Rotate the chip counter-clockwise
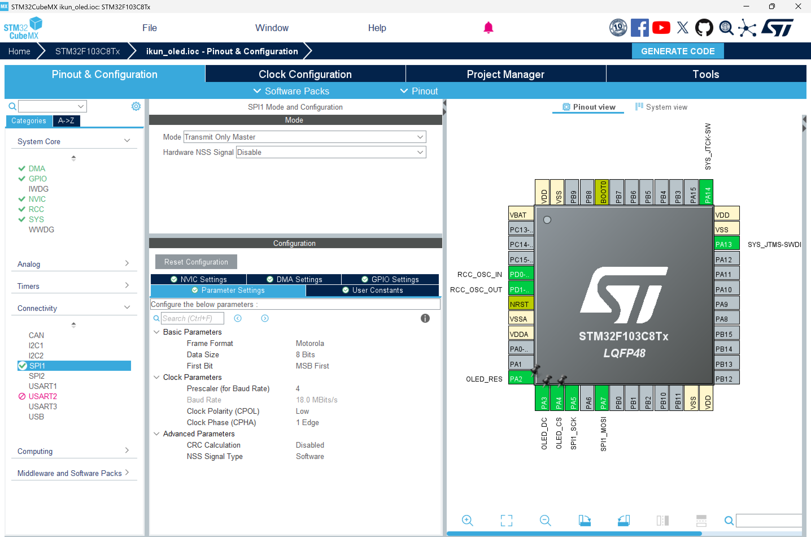811x537 pixels. (623, 520)
